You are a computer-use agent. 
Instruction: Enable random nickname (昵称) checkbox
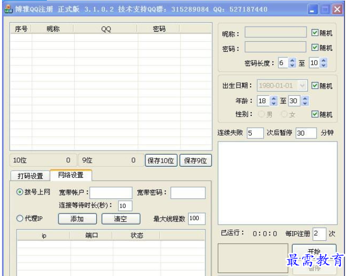[315, 33]
